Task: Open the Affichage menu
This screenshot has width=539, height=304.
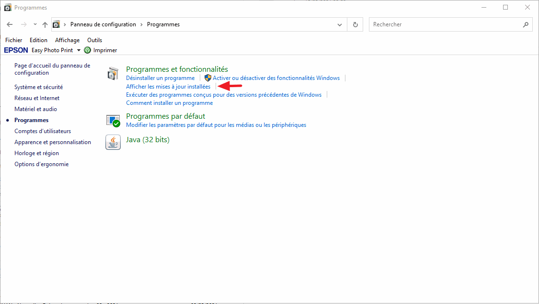Action: click(68, 40)
